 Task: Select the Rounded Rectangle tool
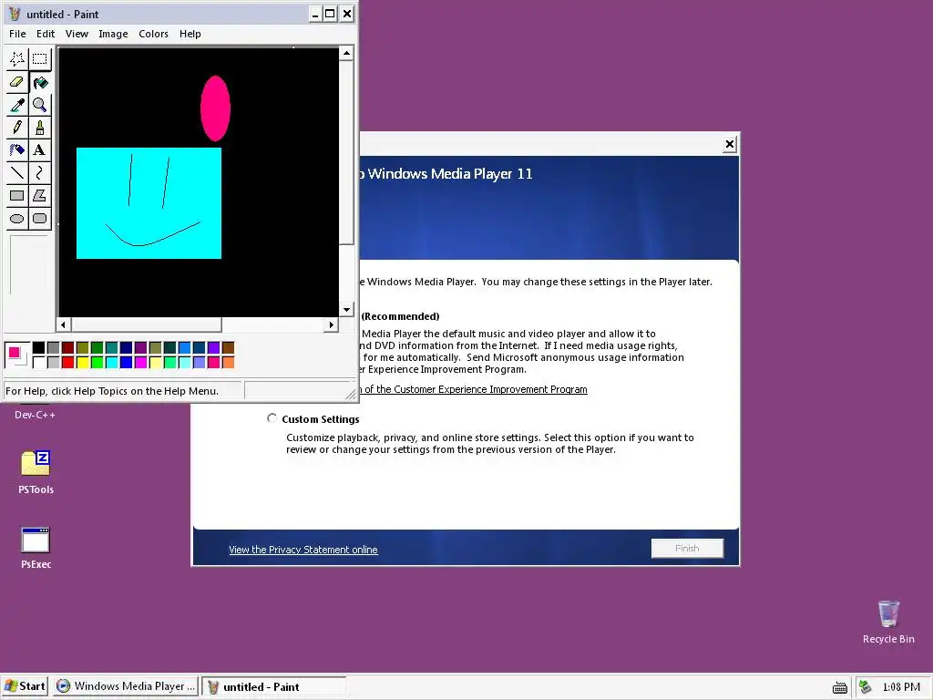click(40, 219)
